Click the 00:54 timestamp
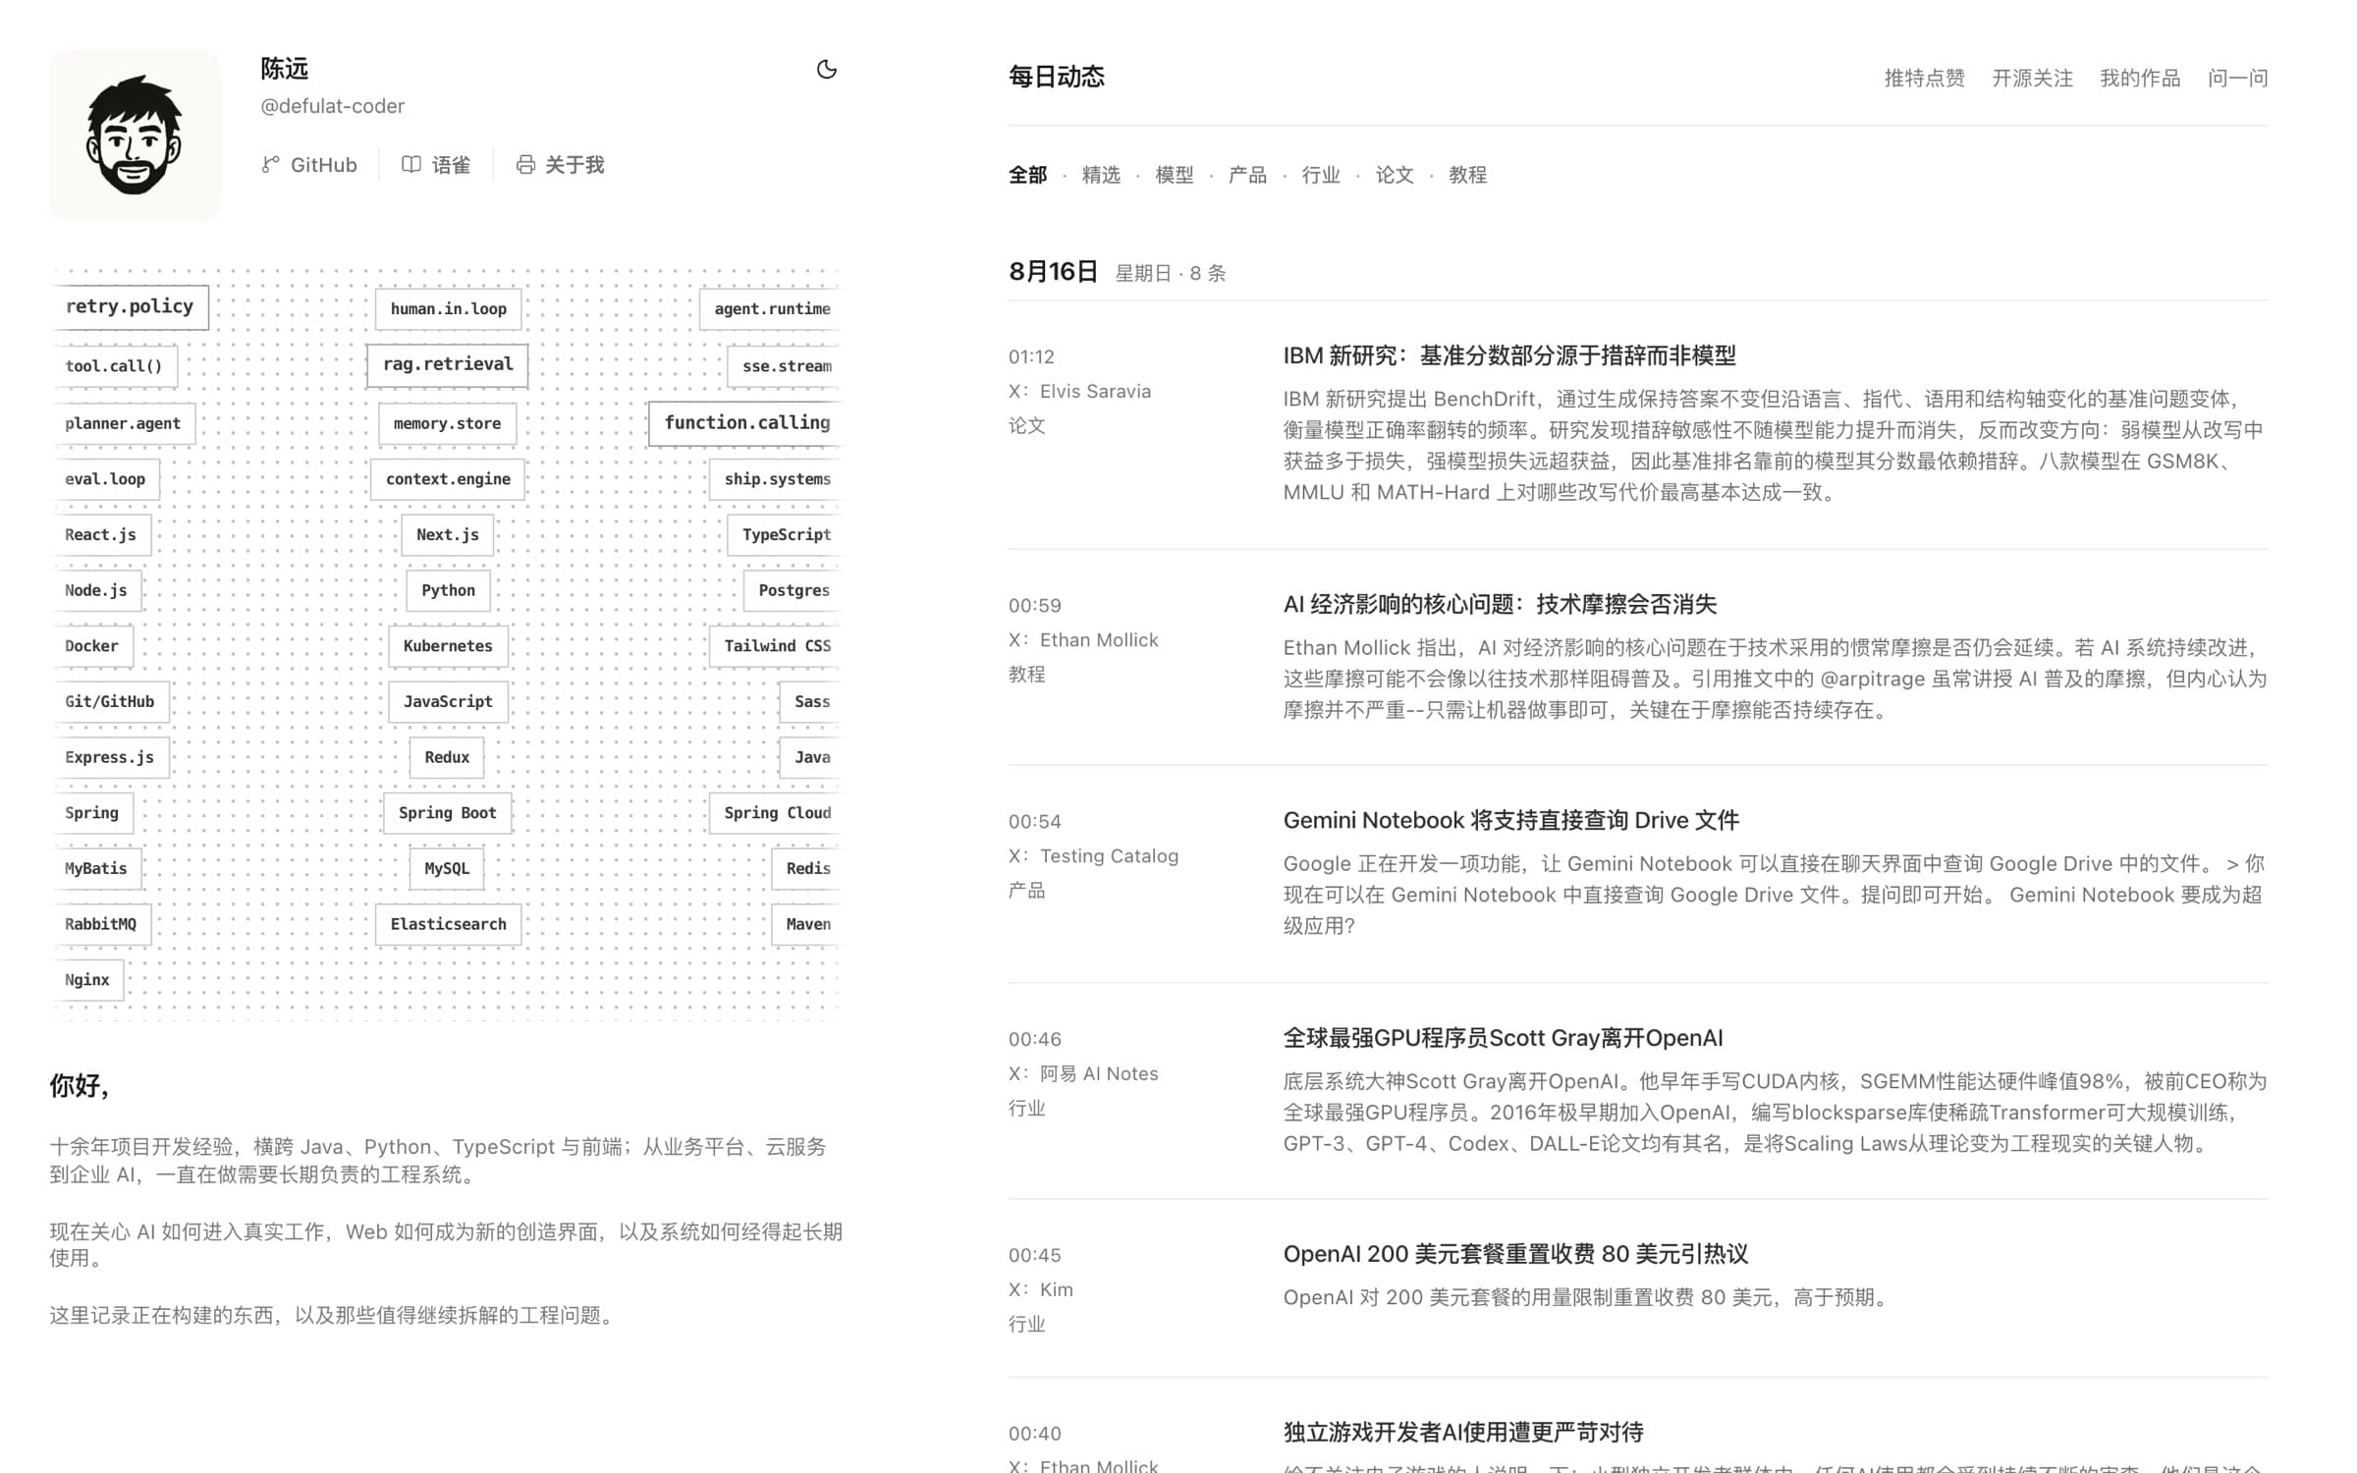This screenshot has width=2357, height=1473. click(x=1035, y=822)
